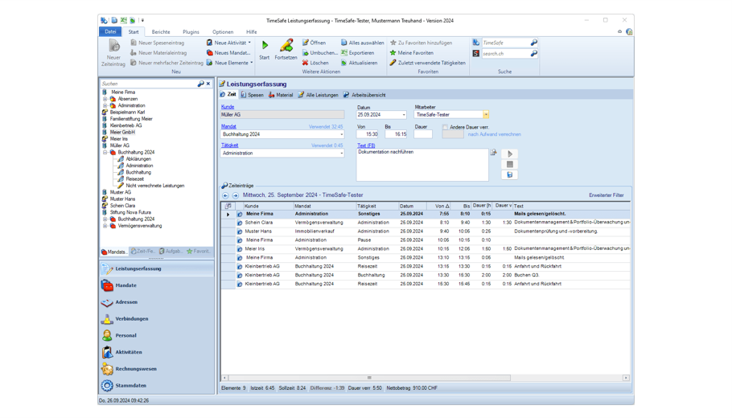Expand the Vermögensverwaltung tree node
The image size is (732, 418).
click(105, 226)
